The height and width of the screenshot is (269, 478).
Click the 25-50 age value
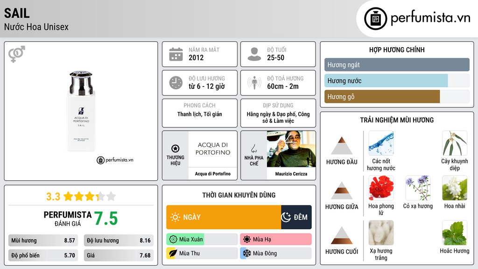(275, 57)
